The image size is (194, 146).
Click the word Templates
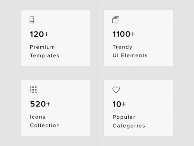[x=44, y=56]
